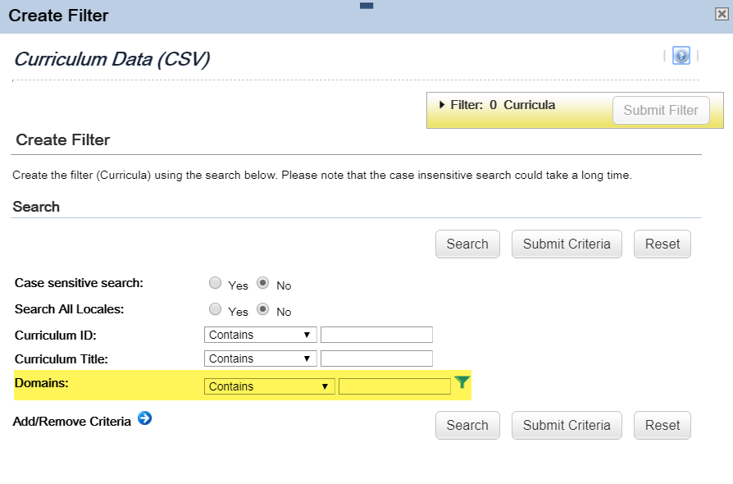The width and height of the screenshot is (733, 484).
Task: Open the Curriculum Title Contains dropdown
Action: [x=261, y=358]
